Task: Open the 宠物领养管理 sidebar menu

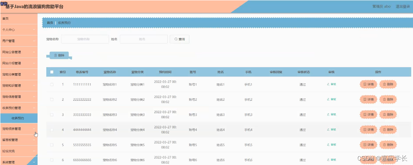Action: pos(19,129)
